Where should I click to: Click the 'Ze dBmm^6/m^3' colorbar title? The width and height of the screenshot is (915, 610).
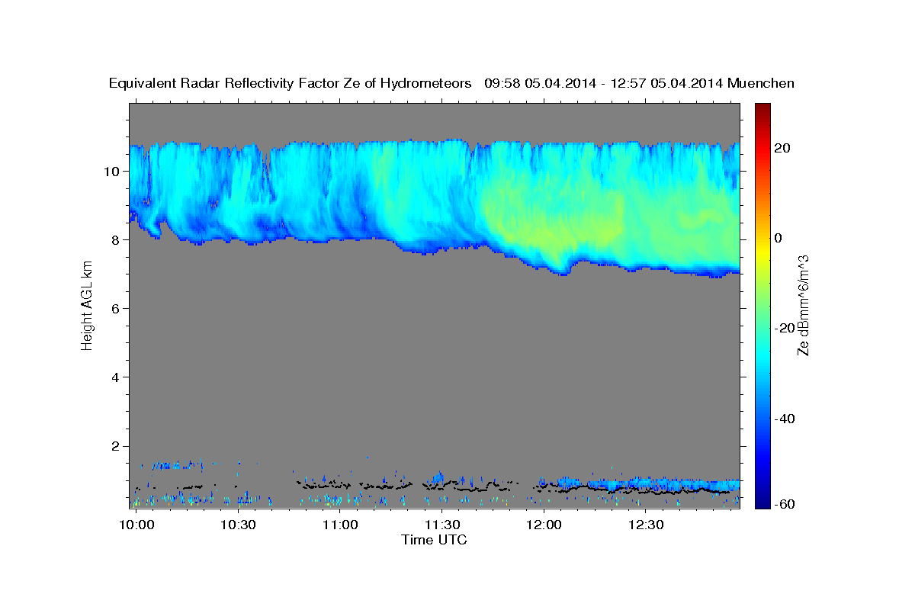coord(804,306)
